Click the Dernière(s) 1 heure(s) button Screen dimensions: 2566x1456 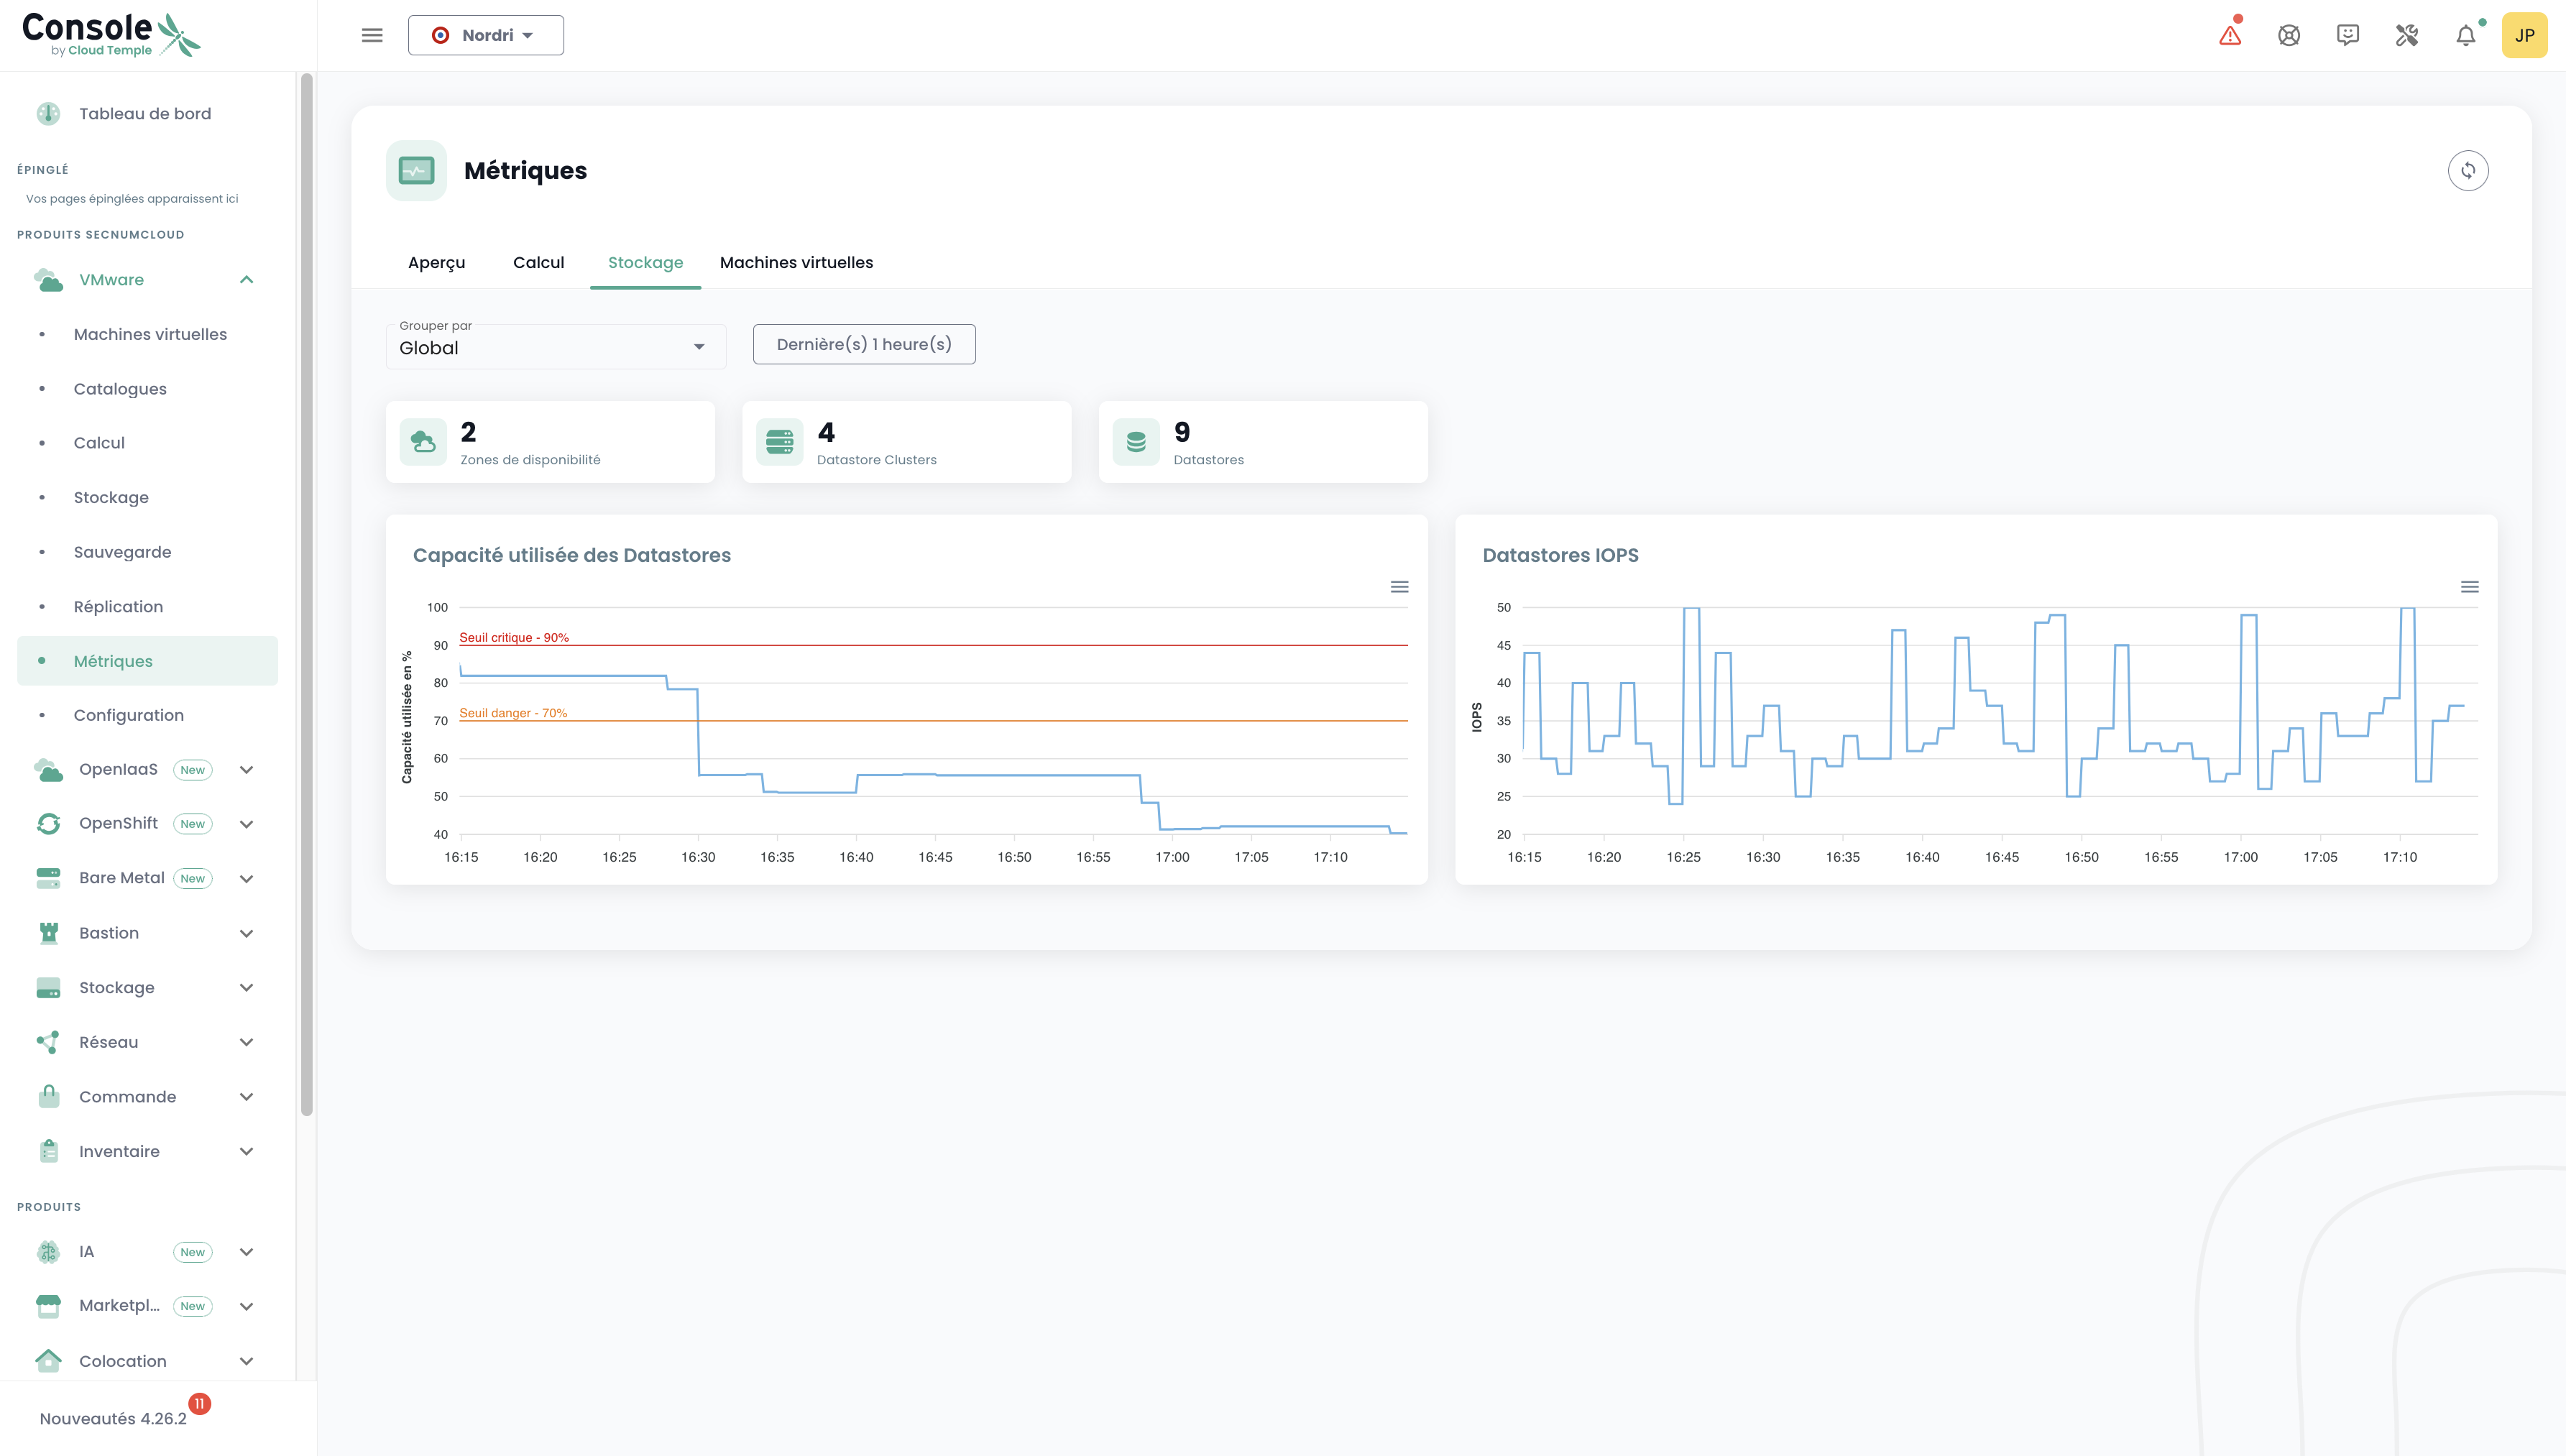pos(863,344)
